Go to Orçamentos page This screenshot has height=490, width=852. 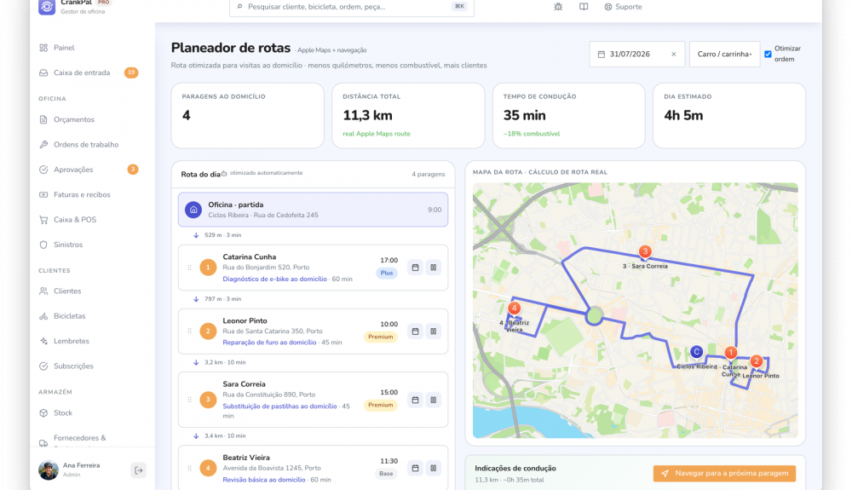[74, 119]
